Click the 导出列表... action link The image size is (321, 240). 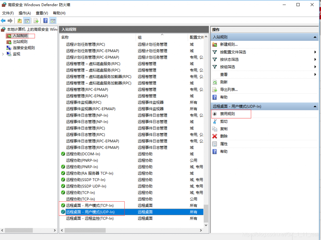pyautogui.click(x=229, y=90)
